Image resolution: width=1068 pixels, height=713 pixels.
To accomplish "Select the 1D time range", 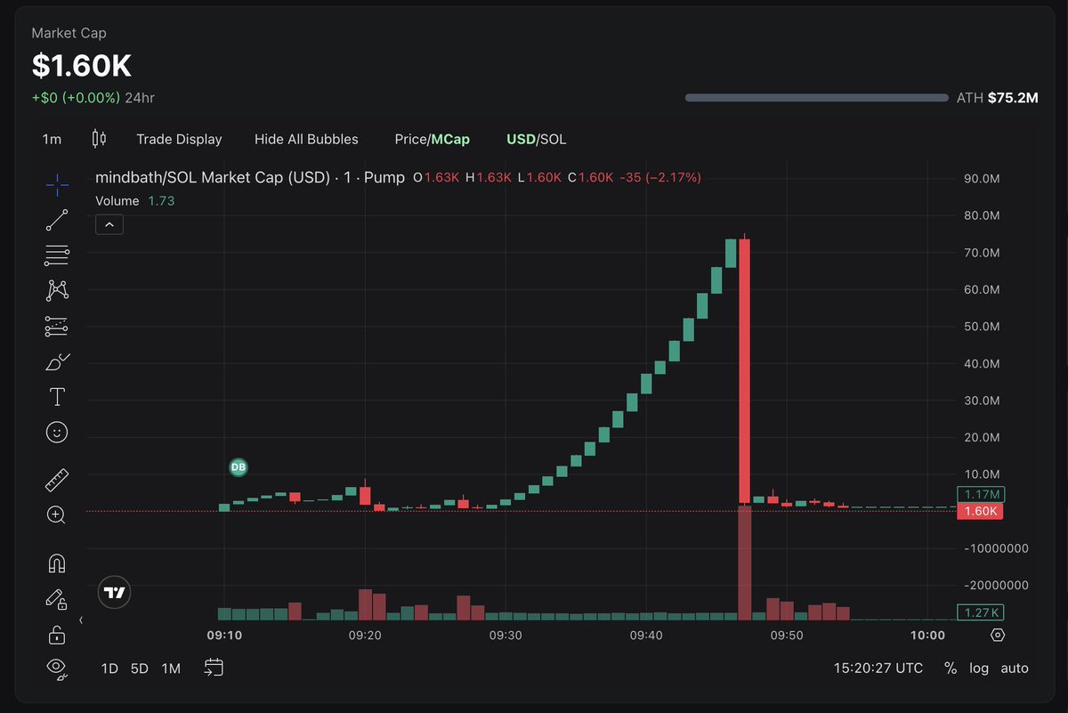I will [109, 668].
